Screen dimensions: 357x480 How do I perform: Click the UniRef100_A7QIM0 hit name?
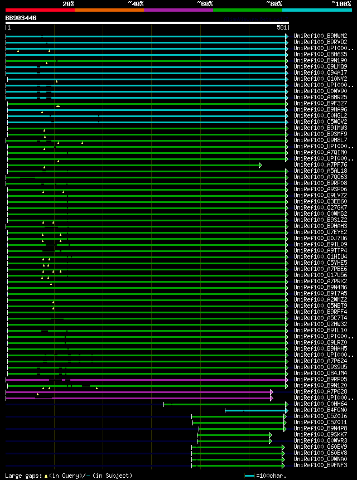[x=320, y=152]
